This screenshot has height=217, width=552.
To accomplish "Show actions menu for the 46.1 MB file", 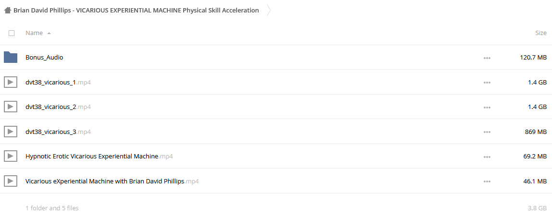I will click(487, 182).
